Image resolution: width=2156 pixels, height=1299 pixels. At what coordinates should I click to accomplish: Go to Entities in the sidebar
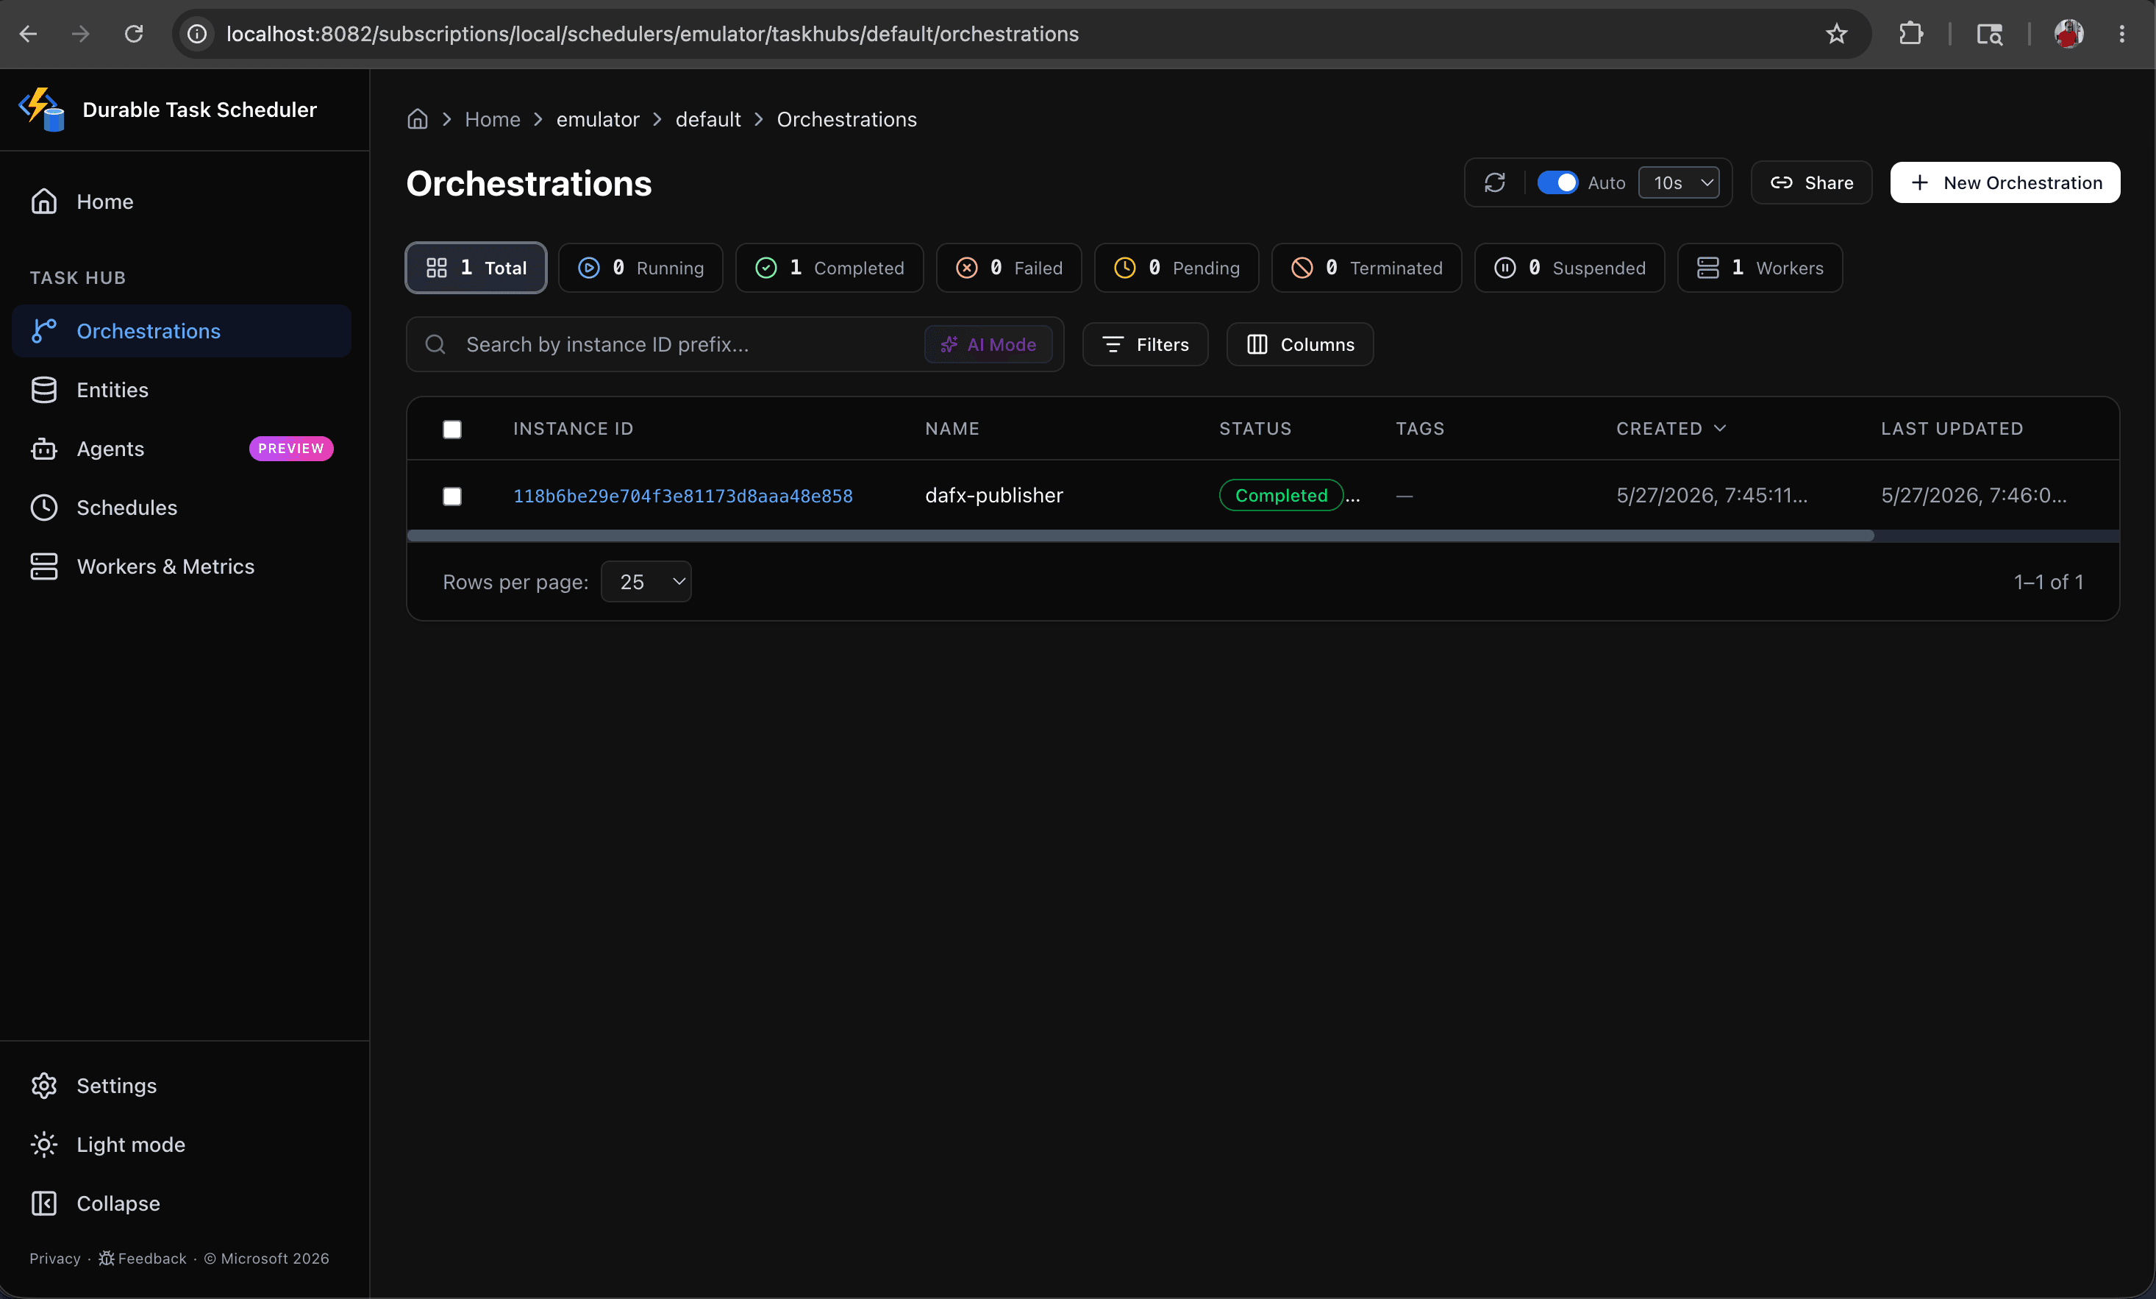click(x=182, y=390)
